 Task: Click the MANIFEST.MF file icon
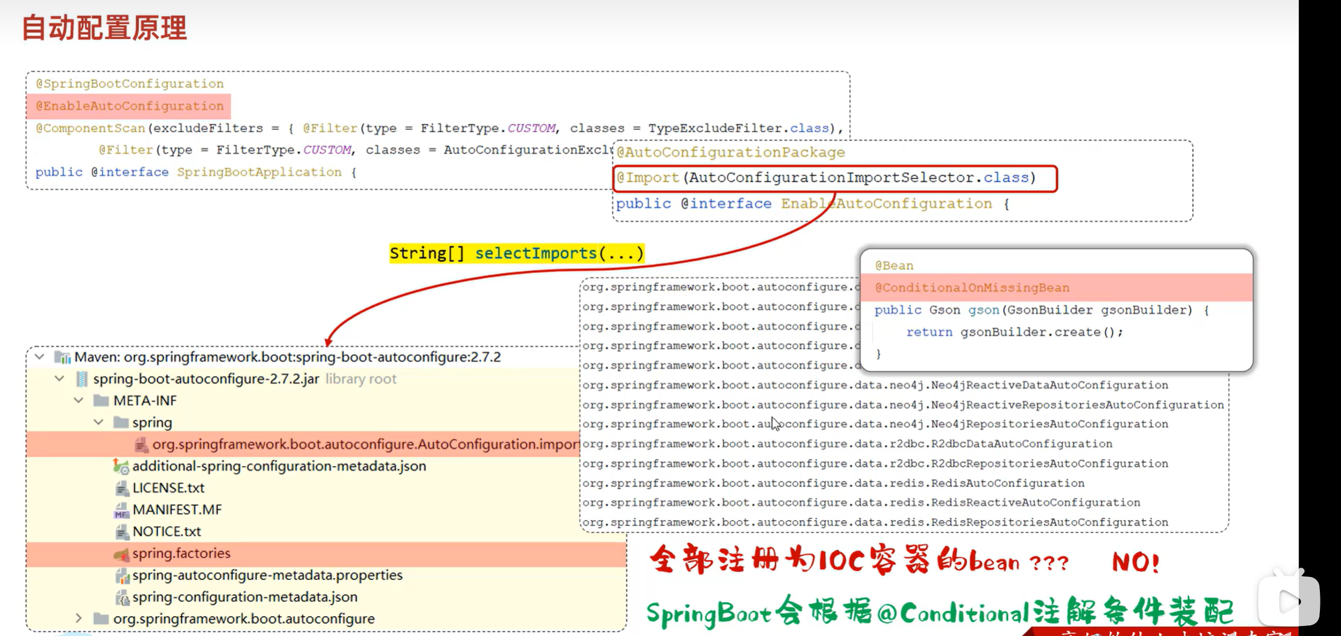121,510
